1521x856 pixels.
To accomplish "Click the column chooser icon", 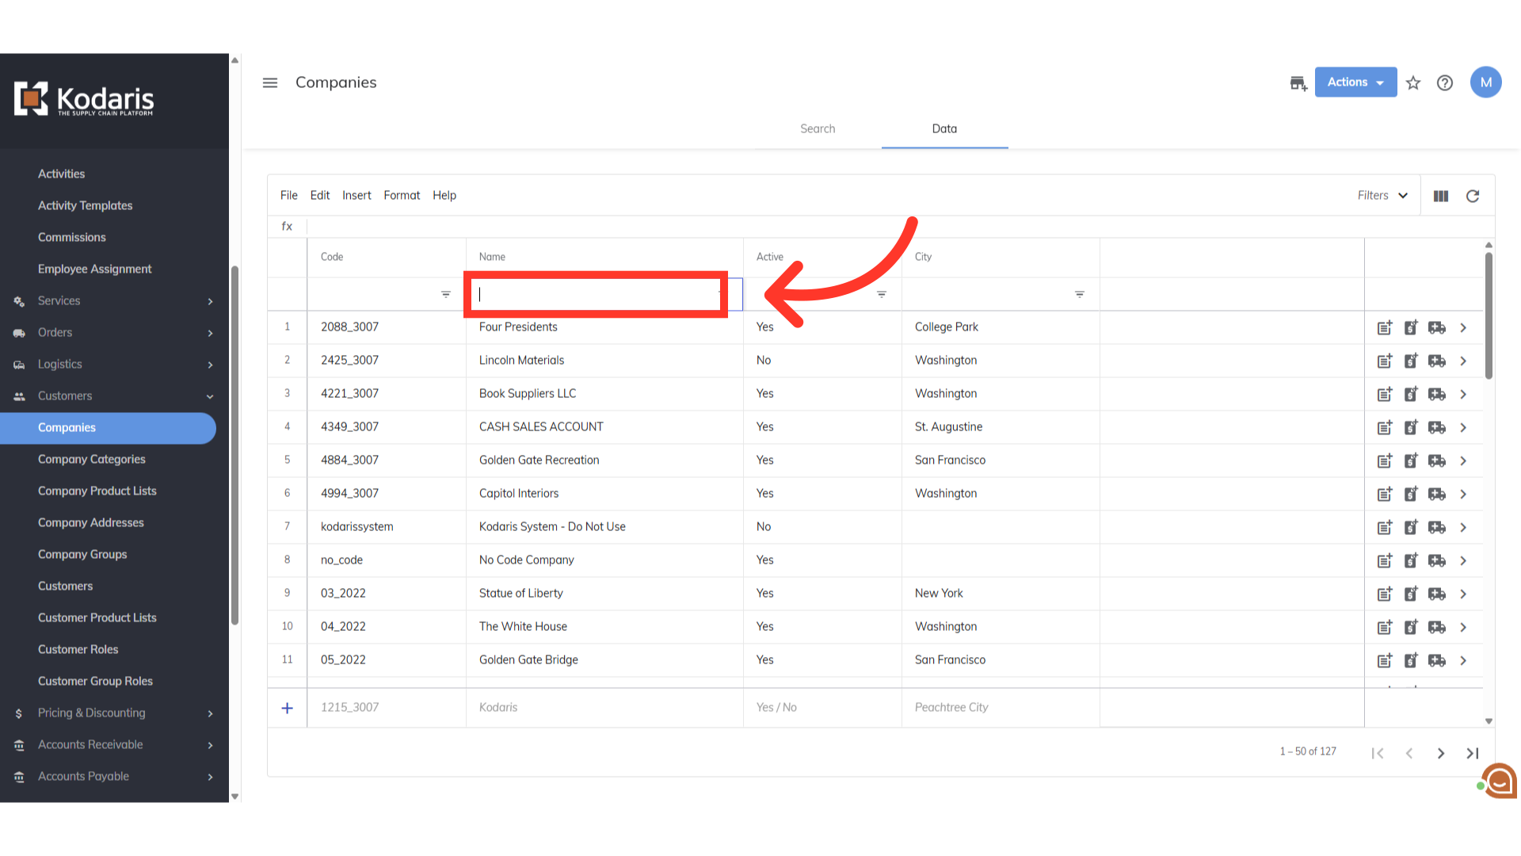I will click(1441, 196).
